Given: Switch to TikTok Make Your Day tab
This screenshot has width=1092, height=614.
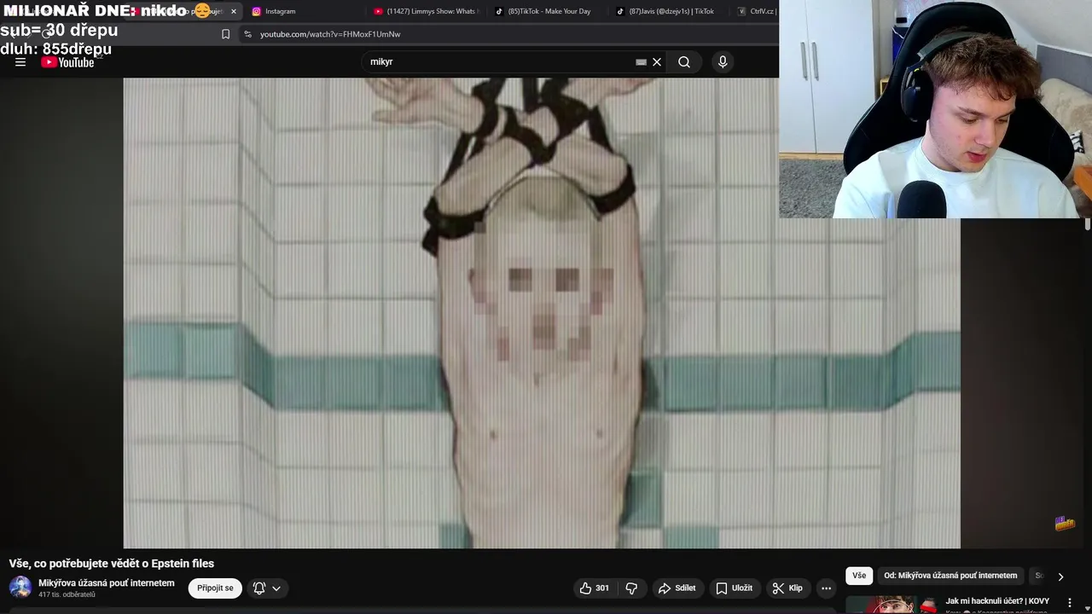Looking at the screenshot, I should 549,11.
